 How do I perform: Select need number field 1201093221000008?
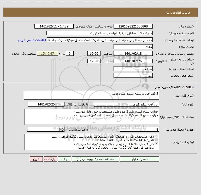[x=133, y=26]
